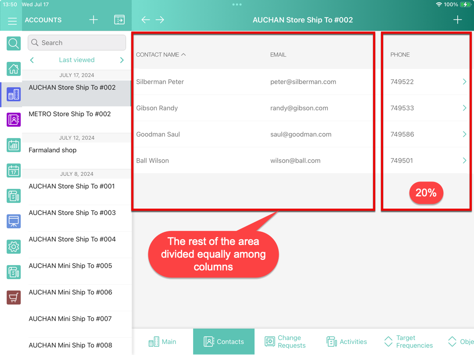Tap the plus icon in Accounts header
Viewport: 474px width, 355px height.
click(x=93, y=20)
